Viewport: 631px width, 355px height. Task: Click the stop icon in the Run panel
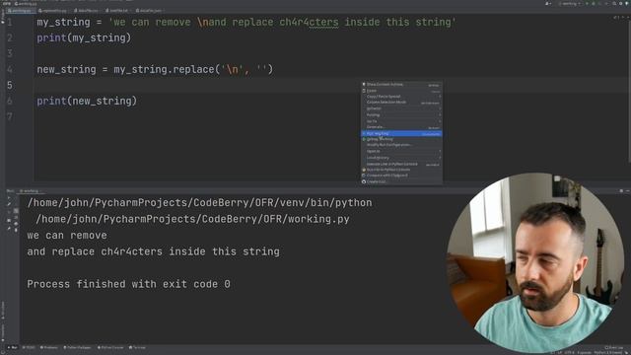click(x=9, y=221)
